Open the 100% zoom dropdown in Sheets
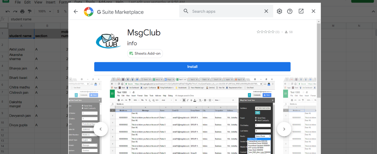This screenshot has height=154, width=377. [44, 11]
